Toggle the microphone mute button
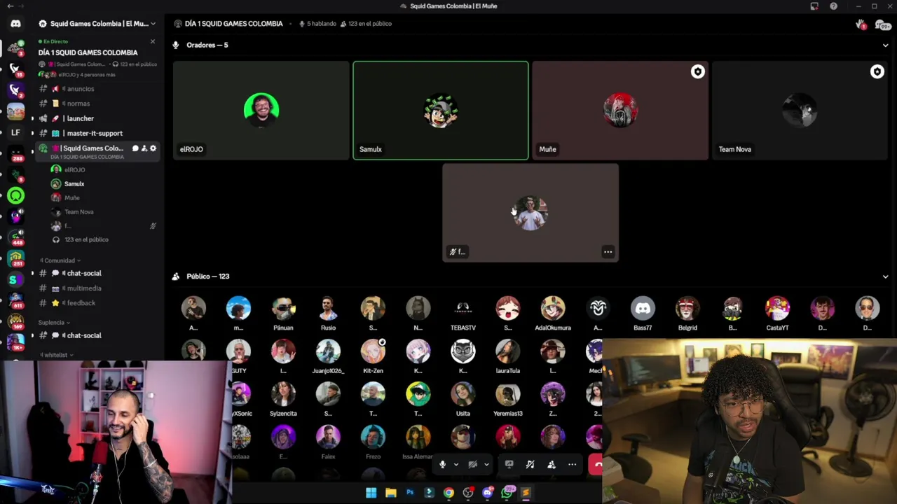The height and width of the screenshot is (504, 897). click(442, 464)
